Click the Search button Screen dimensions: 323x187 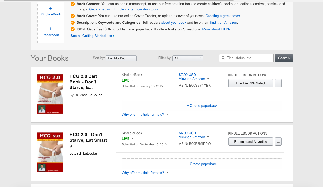tap(284, 58)
